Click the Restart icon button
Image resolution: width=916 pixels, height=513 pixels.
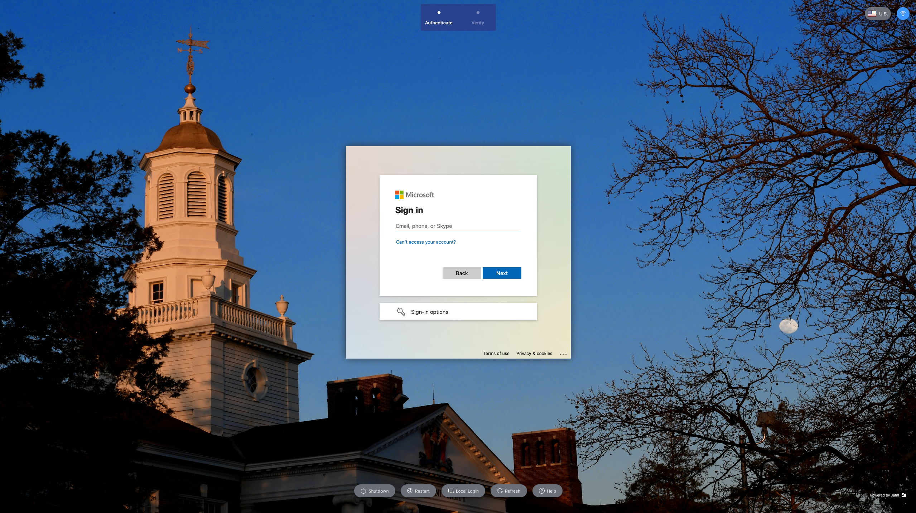pos(410,491)
